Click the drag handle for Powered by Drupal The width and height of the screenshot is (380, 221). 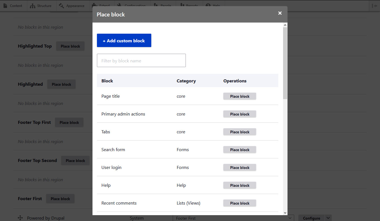pos(20,218)
